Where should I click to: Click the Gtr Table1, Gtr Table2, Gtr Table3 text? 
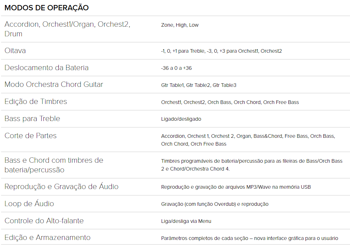198,85
